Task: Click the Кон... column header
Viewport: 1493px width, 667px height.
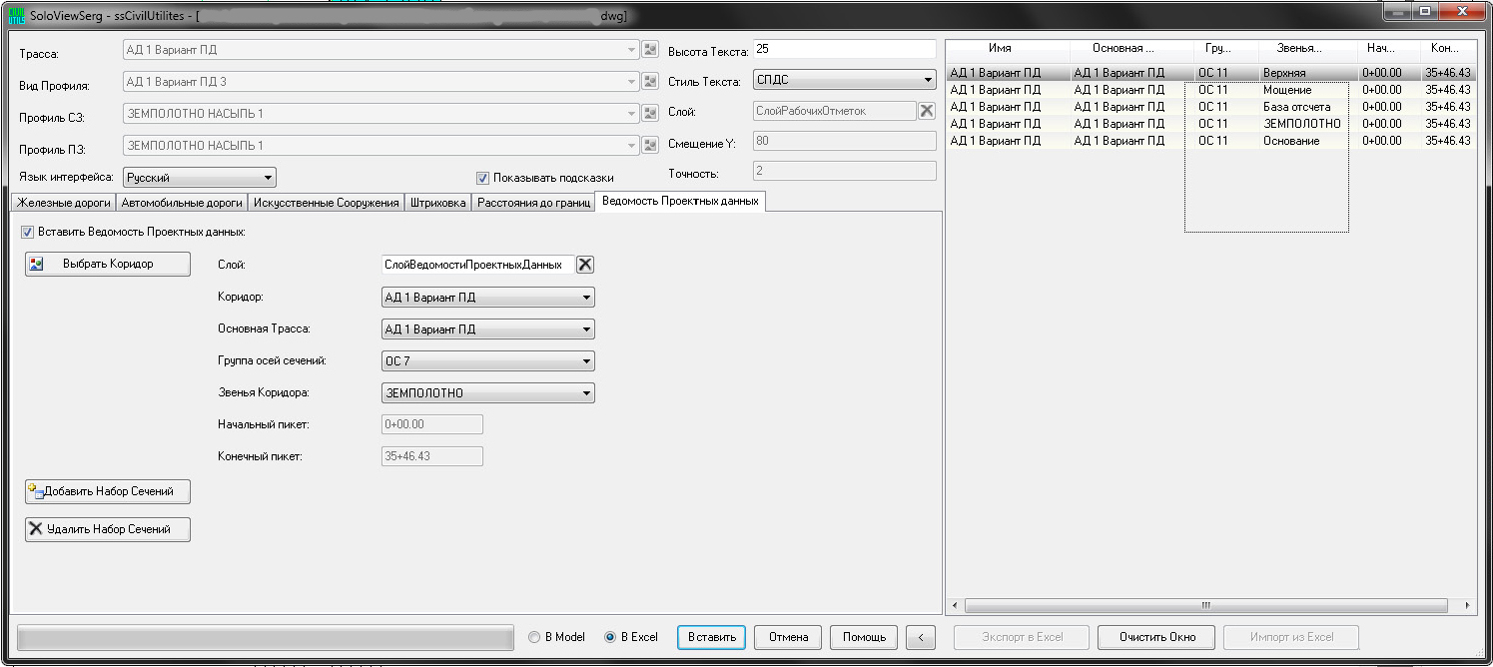Action: tap(1449, 48)
